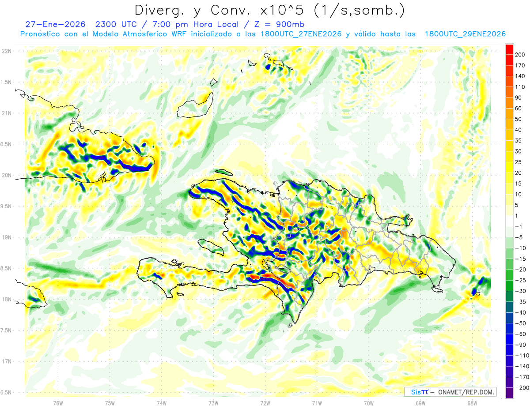The image size is (530, 409).
Task: Click the colorbar value '60'
Action: [x=519, y=109]
